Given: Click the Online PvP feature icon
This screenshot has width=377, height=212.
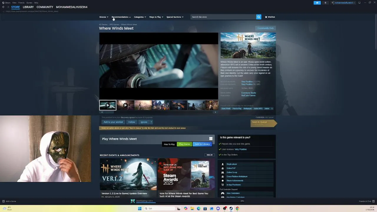Looking at the screenshot, I should 223,168.
